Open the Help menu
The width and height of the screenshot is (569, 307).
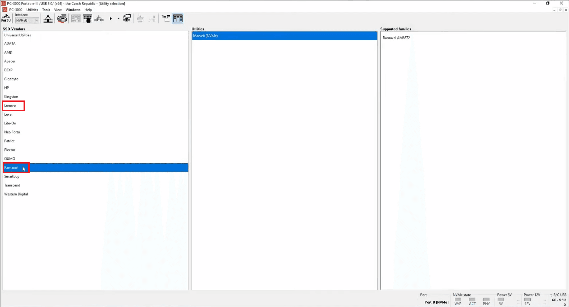pos(88,10)
